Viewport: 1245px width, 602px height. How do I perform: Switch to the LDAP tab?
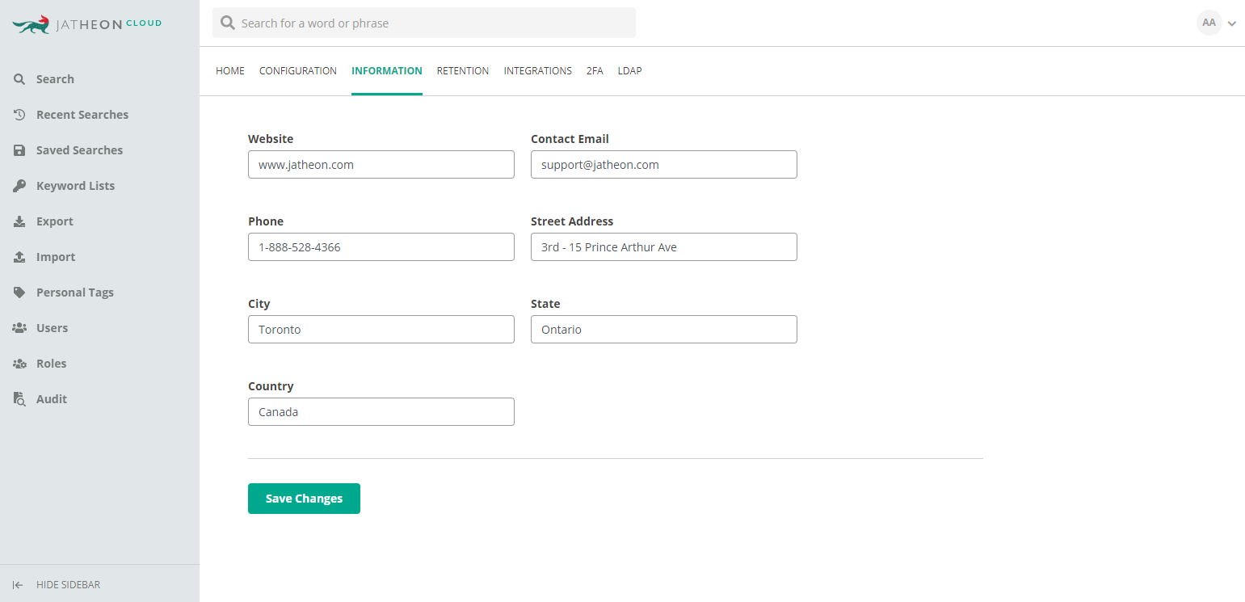630,71
